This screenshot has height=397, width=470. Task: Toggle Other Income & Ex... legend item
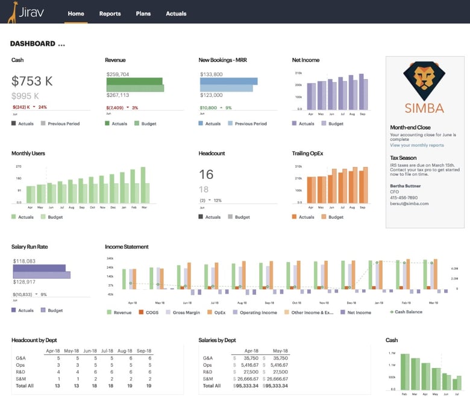click(309, 312)
